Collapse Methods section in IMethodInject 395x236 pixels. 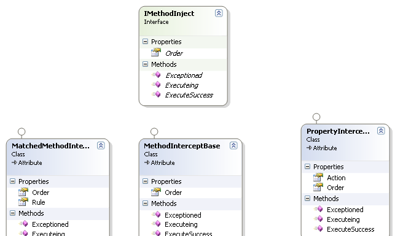click(146, 64)
